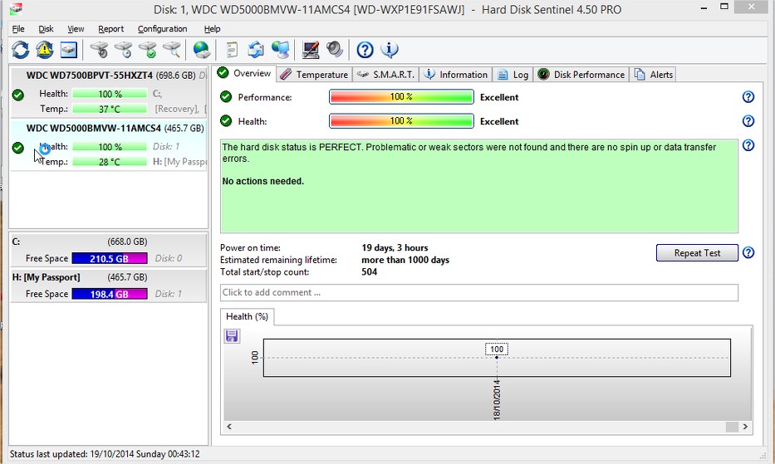Click the blue refresh arrows toolbar icon
This screenshot has width=775, height=464.
(20, 50)
